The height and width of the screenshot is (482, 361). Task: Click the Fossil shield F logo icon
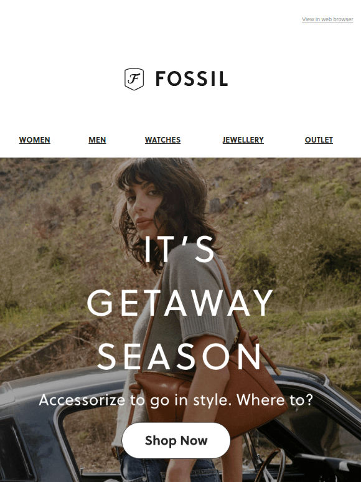(134, 79)
